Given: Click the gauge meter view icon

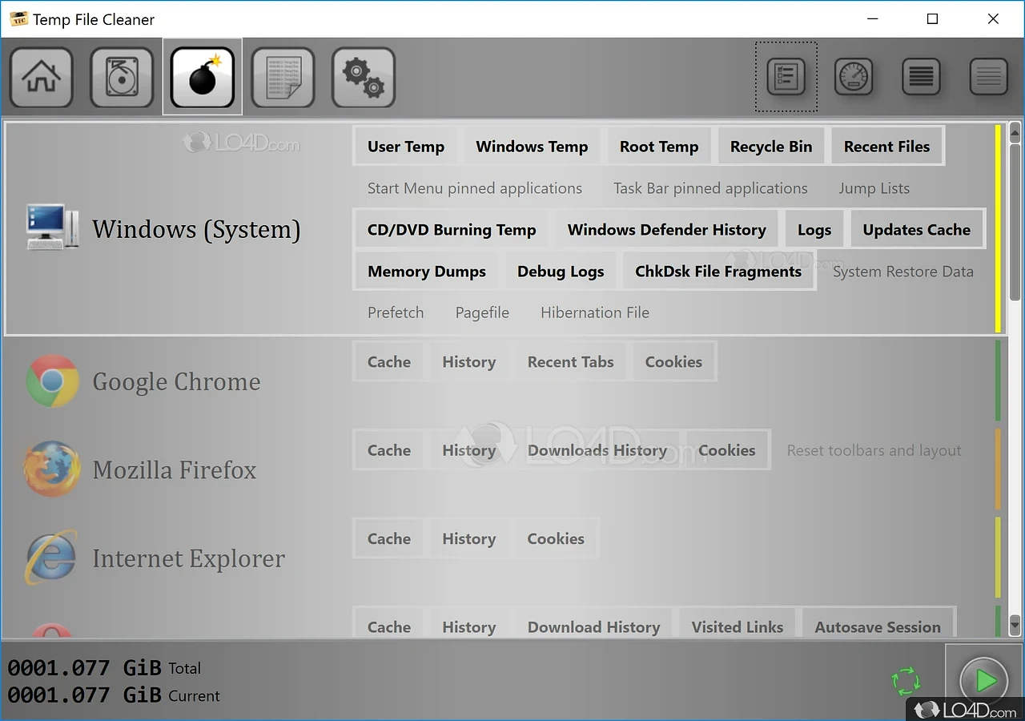Looking at the screenshot, I should pyautogui.click(x=854, y=77).
